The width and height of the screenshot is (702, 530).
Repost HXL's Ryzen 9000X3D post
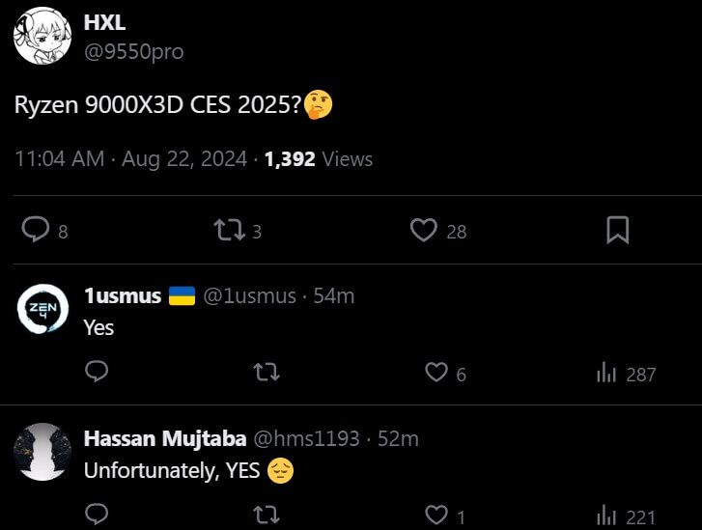coord(229,230)
